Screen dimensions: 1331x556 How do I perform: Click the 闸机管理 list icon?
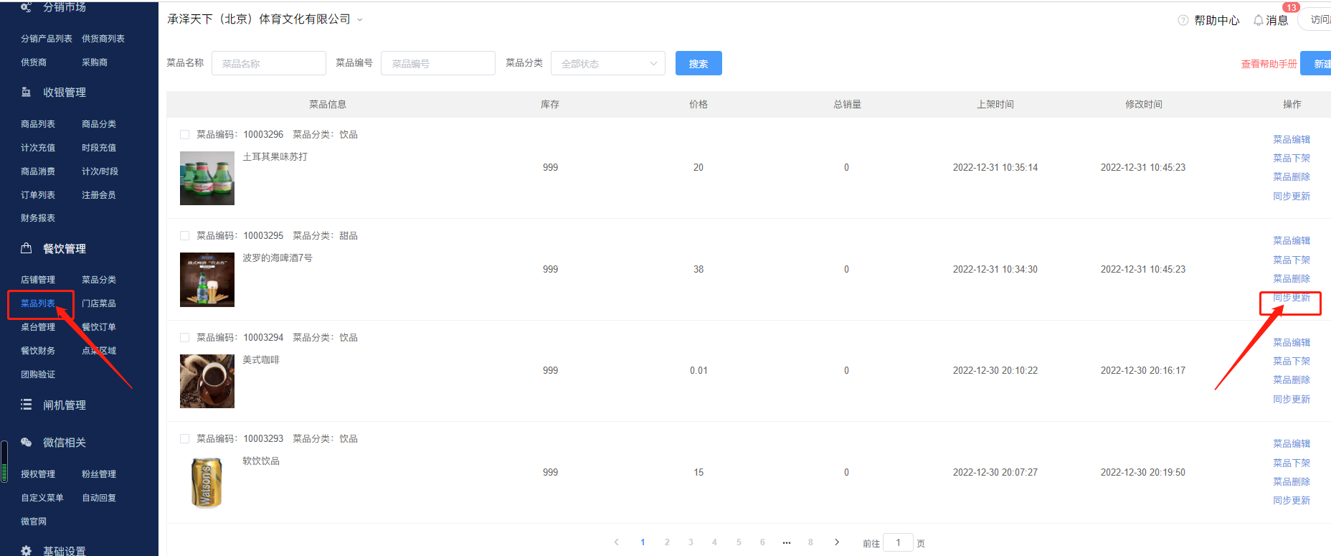pos(27,405)
